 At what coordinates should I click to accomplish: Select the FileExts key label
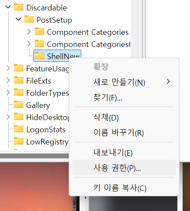point(39,81)
